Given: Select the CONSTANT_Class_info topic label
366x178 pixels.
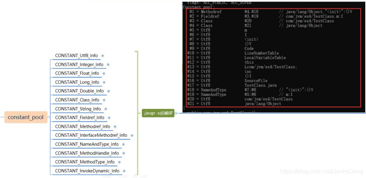Looking at the screenshot, I should coord(77,100).
